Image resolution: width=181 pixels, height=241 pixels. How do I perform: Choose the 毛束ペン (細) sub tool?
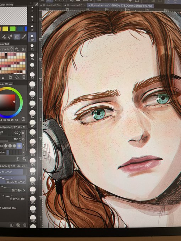[13, 197]
